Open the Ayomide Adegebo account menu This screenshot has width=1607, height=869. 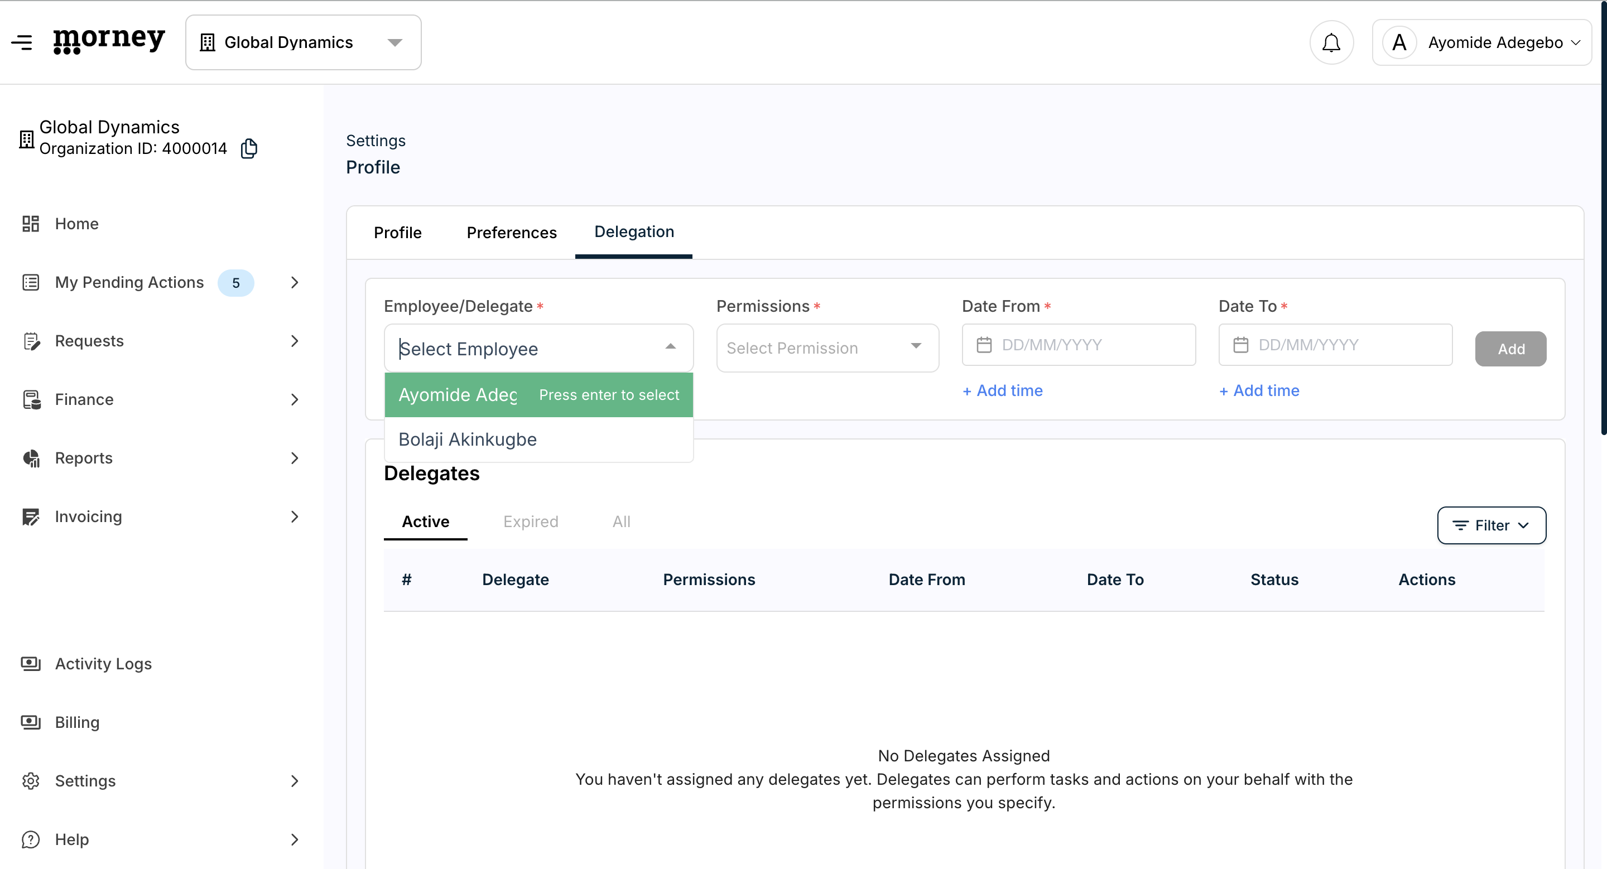[1481, 42]
